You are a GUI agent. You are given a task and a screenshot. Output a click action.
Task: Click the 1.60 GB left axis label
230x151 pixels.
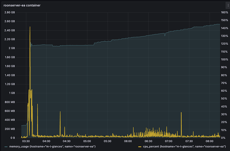pyautogui.click(x=10, y=66)
